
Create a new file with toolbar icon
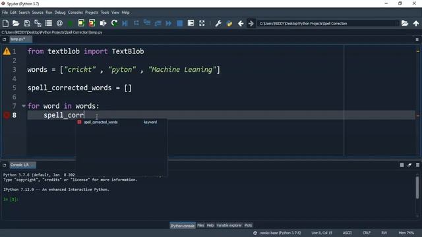click(5, 24)
